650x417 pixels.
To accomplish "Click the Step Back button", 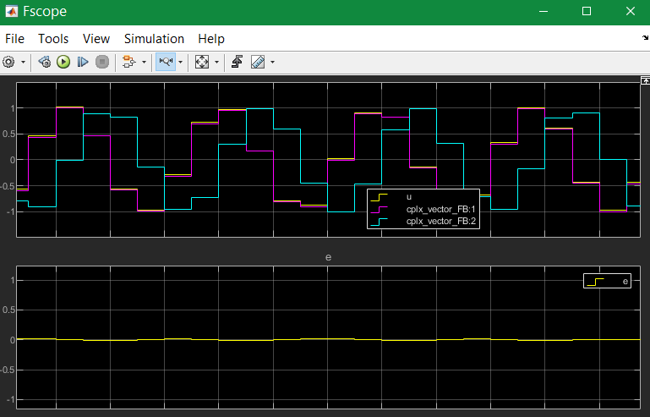I will click(x=44, y=63).
